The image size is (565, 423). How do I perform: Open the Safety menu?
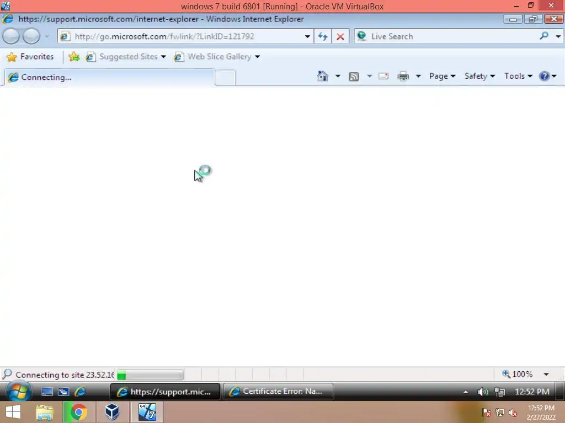(479, 76)
